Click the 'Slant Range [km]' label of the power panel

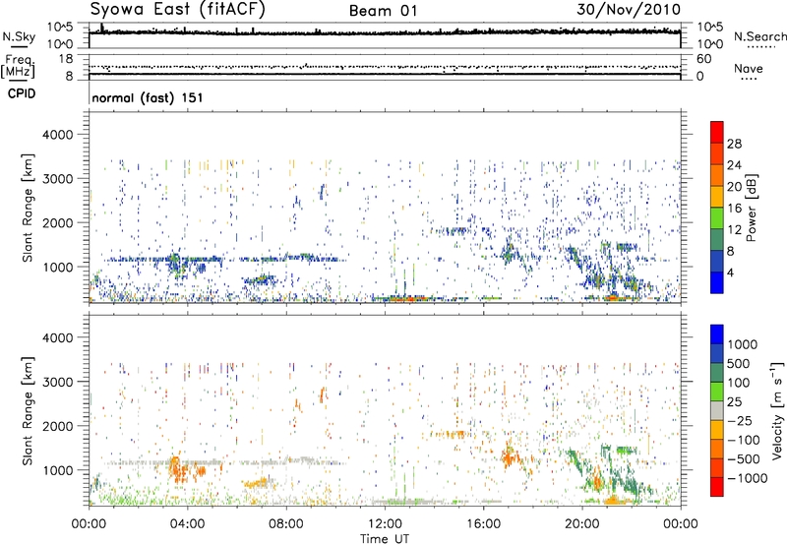pos(28,208)
